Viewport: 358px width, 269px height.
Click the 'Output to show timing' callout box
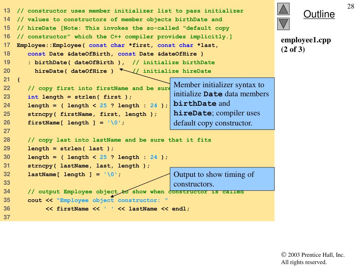coord(222,179)
